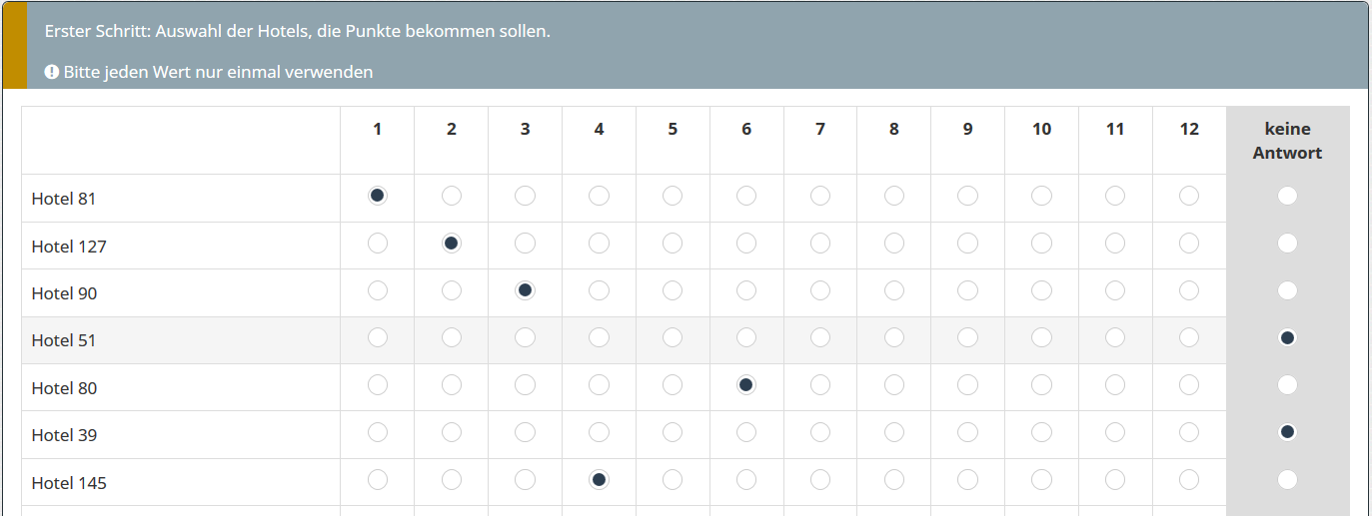Mark "keine Antwort" for Hotel 39
Viewport: 1372px width, 516px height.
pyautogui.click(x=1287, y=432)
